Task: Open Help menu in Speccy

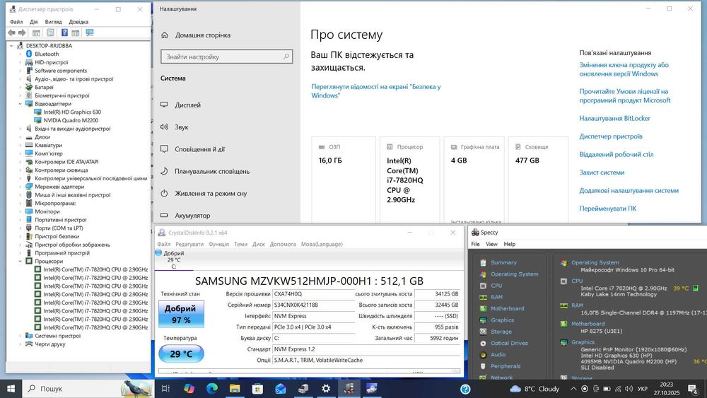Action: [510, 244]
